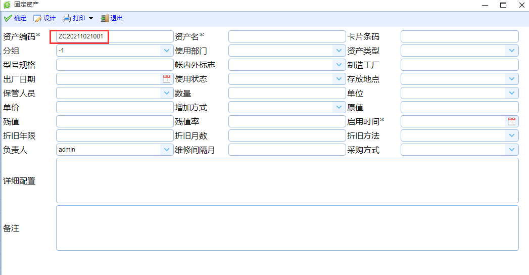529x275 pixels.
Task: Click into the 残值 input field
Action: tap(115, 121)
